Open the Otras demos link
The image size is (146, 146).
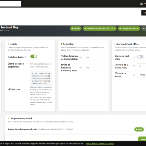tap(92, 144)
